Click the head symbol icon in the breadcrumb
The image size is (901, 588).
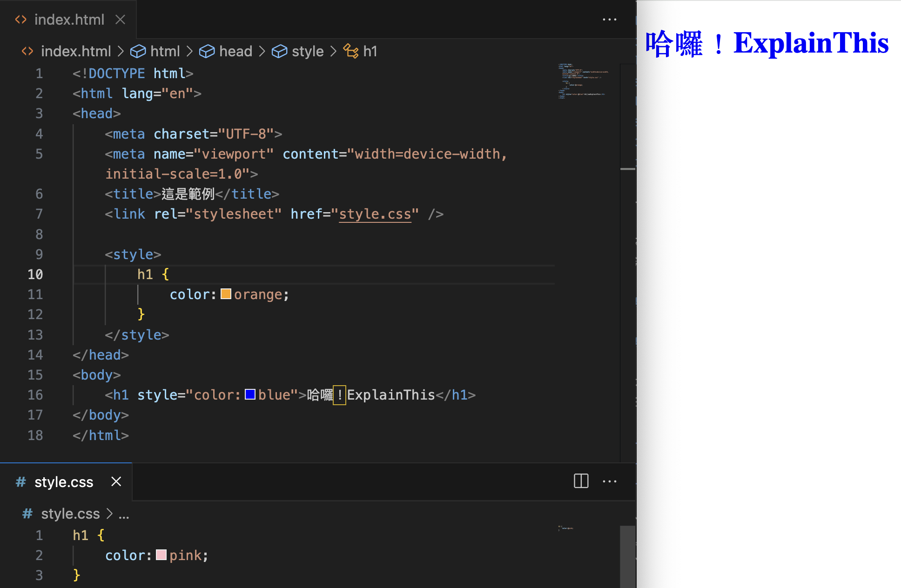(x=207, y=51)
